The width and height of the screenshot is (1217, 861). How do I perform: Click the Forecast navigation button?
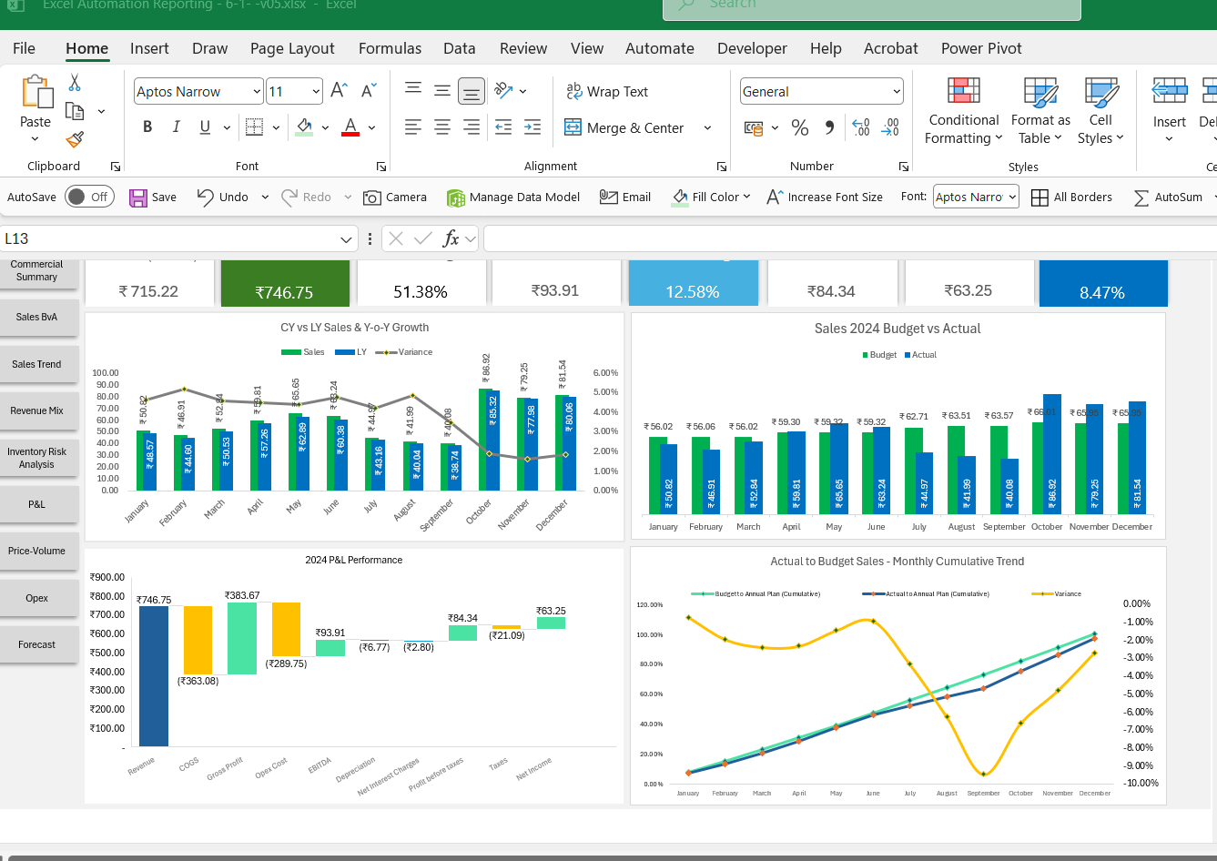tap(37, 644)
